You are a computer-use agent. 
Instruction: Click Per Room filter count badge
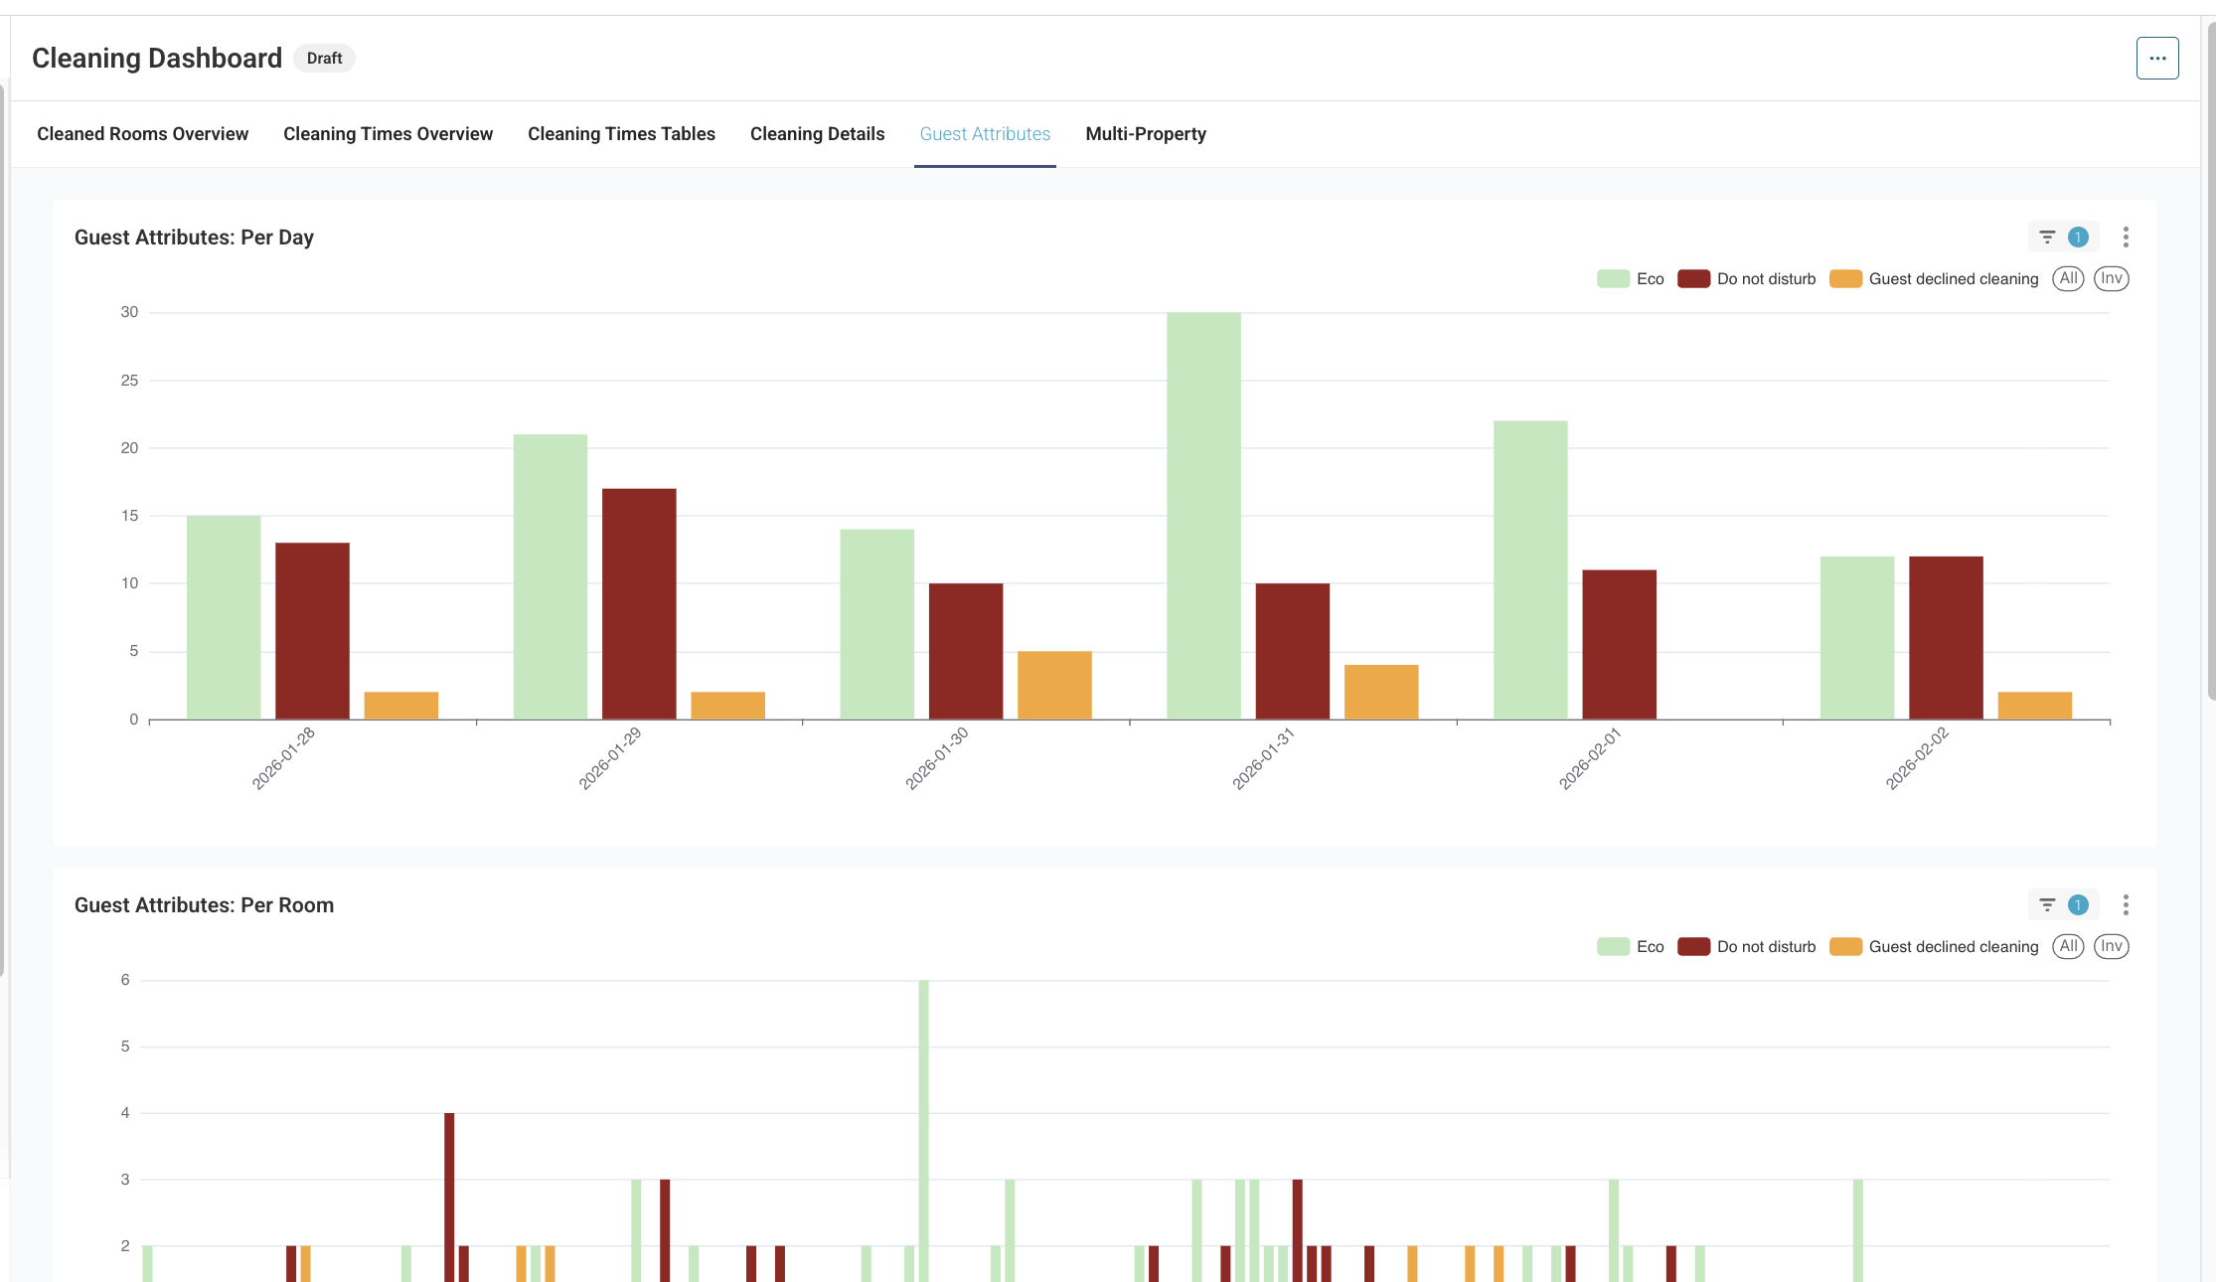[2078, 905]
